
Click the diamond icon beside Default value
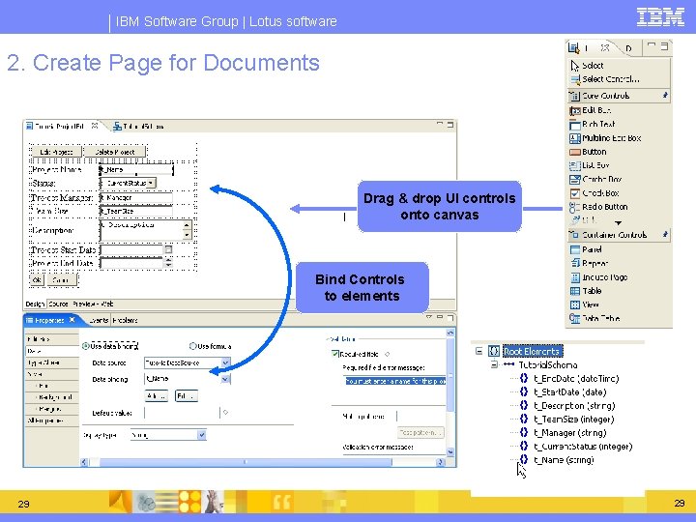225,413
